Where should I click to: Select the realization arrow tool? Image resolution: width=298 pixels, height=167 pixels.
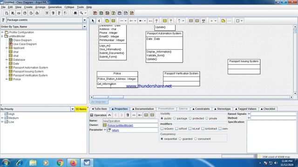(x=171, y=21)
